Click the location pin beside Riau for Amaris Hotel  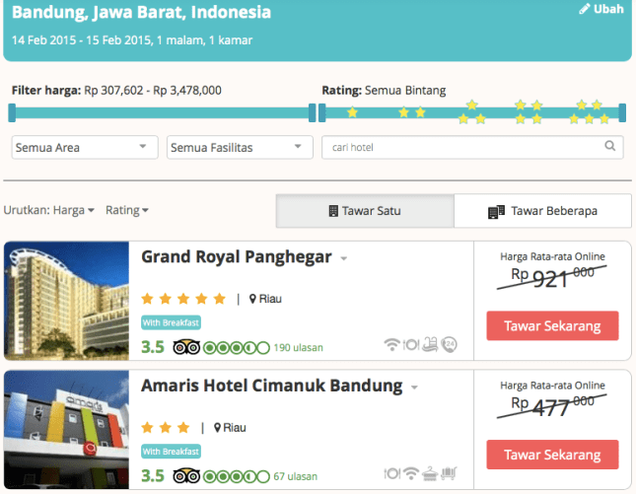pyautogui.click(x=217, y=428)
